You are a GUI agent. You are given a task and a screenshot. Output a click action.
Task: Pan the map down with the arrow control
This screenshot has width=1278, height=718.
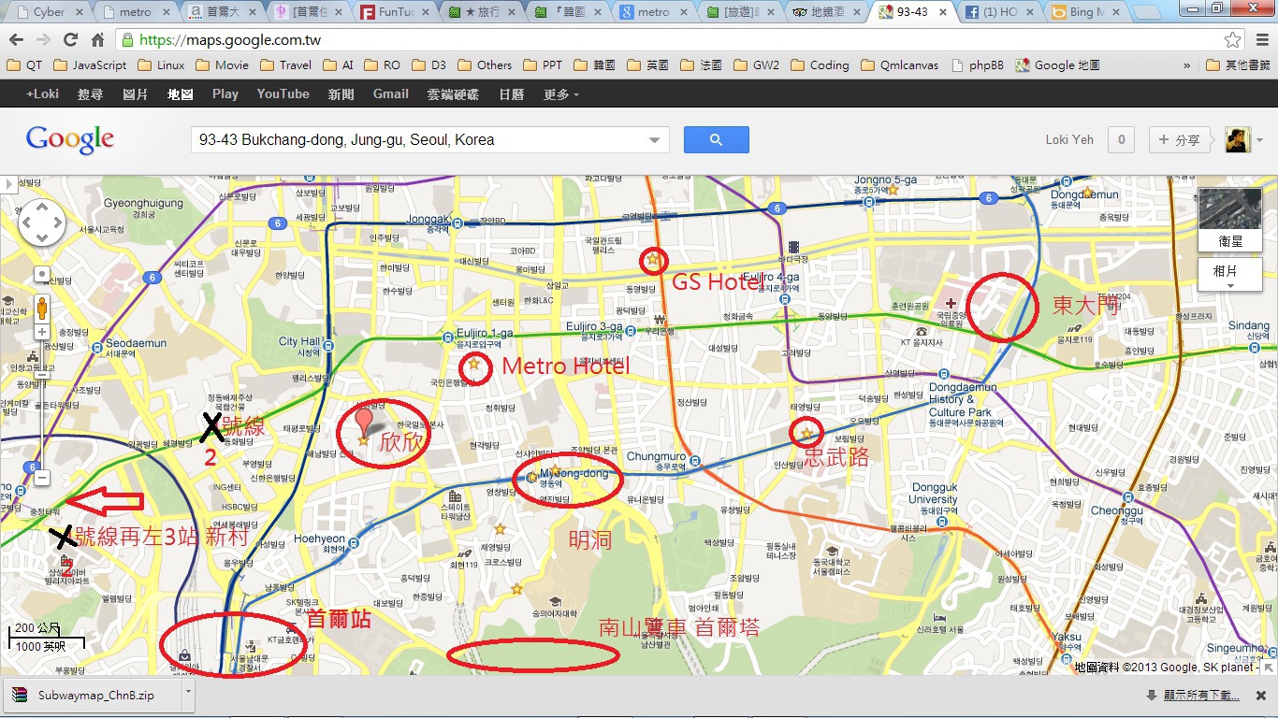42,238
